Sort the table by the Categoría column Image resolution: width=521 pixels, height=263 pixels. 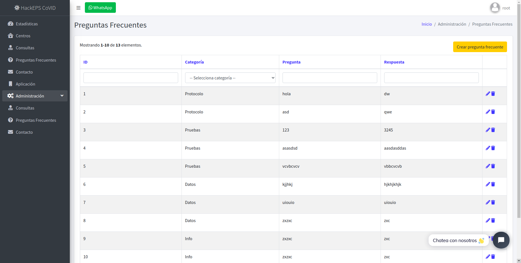(x=194, y=62)
